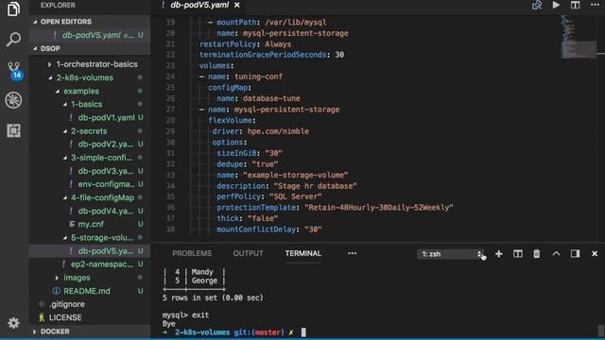The height and width of the screenshot is (340, 605).
Task: Open editor More Actions ellipsis at top right
Action: tap(595, 5)
